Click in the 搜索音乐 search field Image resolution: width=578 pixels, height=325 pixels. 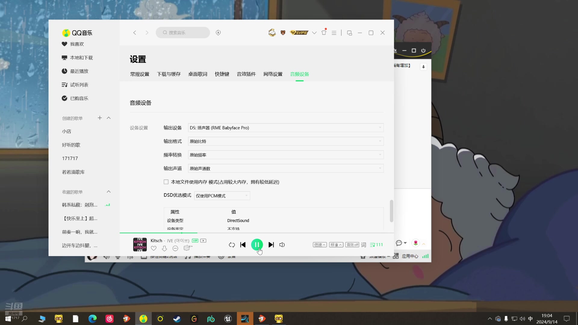[183, 32]
